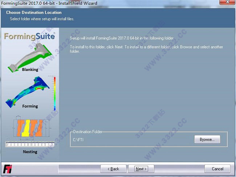Close the InstallShield Wizard window
Viewport: 236px width, 177px height.
[x=227, y=2]
